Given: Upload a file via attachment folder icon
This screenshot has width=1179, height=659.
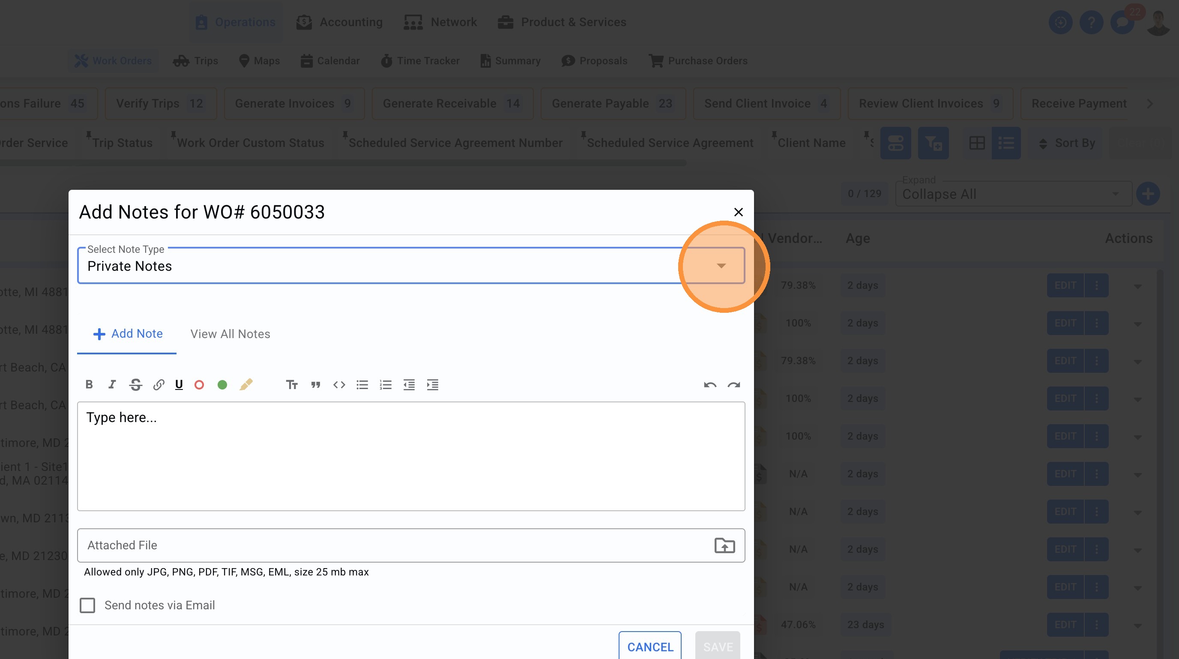Looking at the screenshot, I should point(724,545).
